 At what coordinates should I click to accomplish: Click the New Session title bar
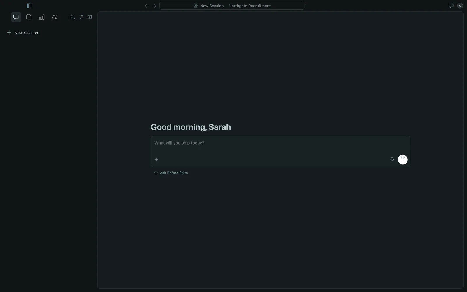(x=232, y=6)
